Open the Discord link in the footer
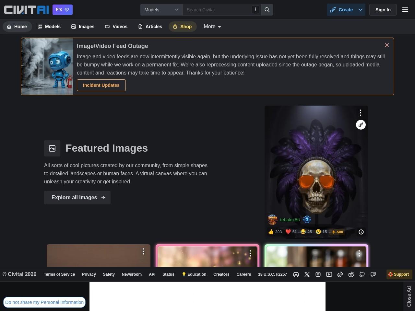The image size is (415, 311). click(296, 274)
